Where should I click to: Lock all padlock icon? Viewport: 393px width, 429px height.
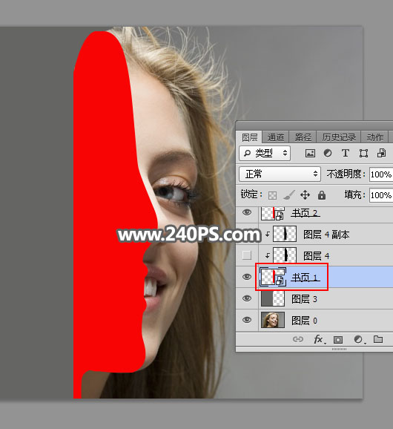pyautogui.click(x=322, y=195)
